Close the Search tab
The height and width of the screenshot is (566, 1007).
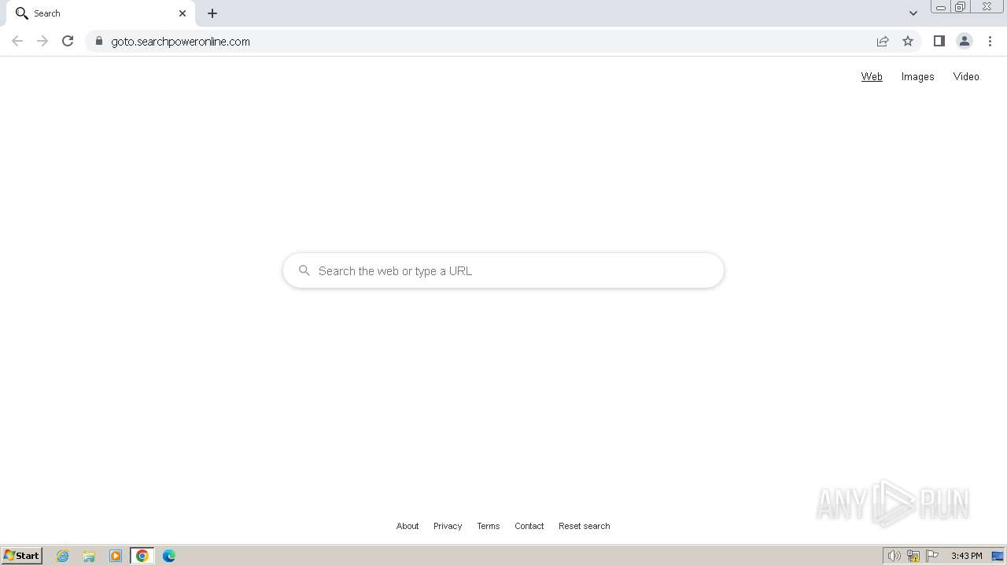(x=183, y=13)
